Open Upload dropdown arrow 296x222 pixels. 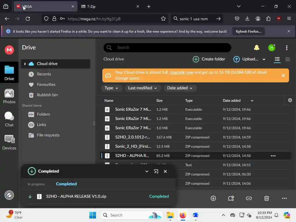(x=264, y=59)
